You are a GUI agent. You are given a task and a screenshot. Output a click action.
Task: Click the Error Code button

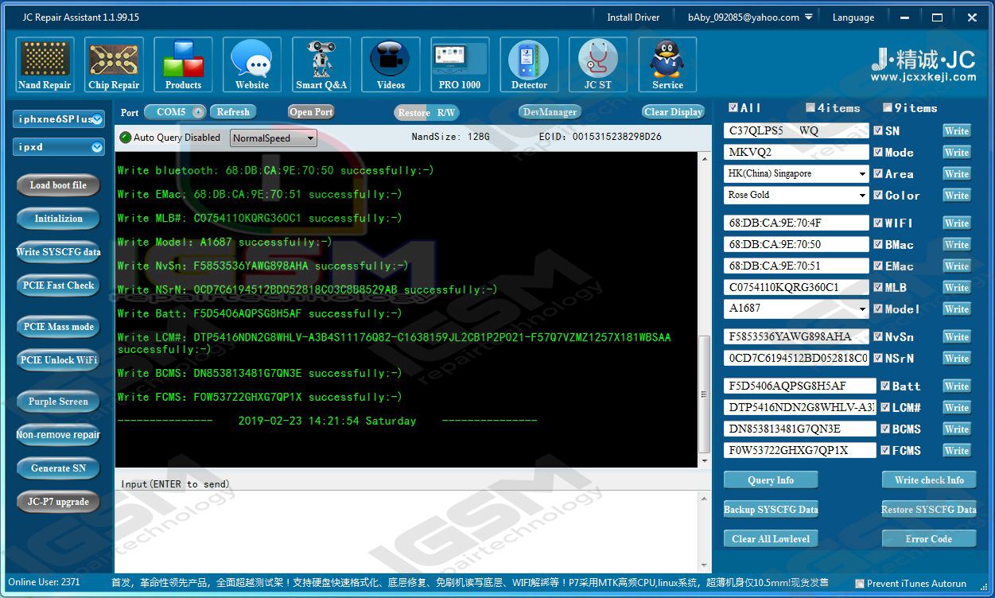pos(929,539)
